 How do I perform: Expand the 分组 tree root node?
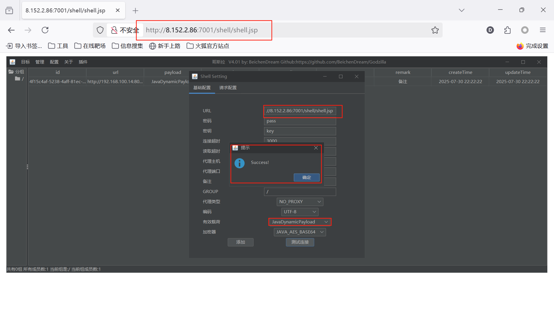coord(16,72)
